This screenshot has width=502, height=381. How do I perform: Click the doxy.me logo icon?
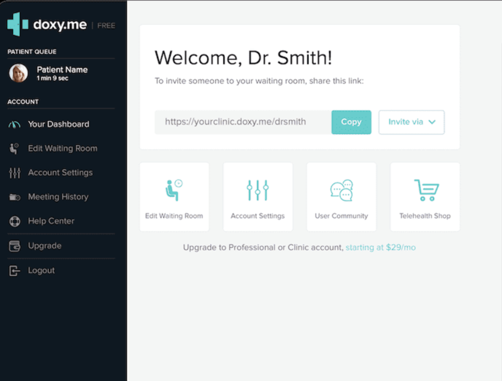point(18,24)
